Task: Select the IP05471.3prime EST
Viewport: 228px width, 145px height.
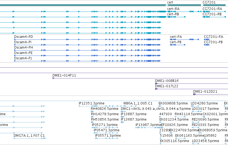Action: coord(107,133)
